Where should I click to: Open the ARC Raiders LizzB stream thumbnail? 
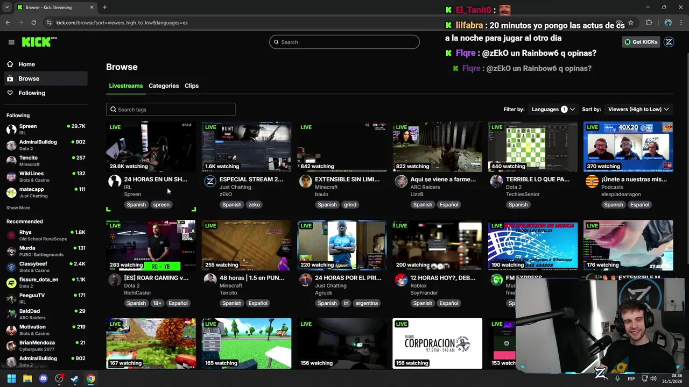point(437,147)
